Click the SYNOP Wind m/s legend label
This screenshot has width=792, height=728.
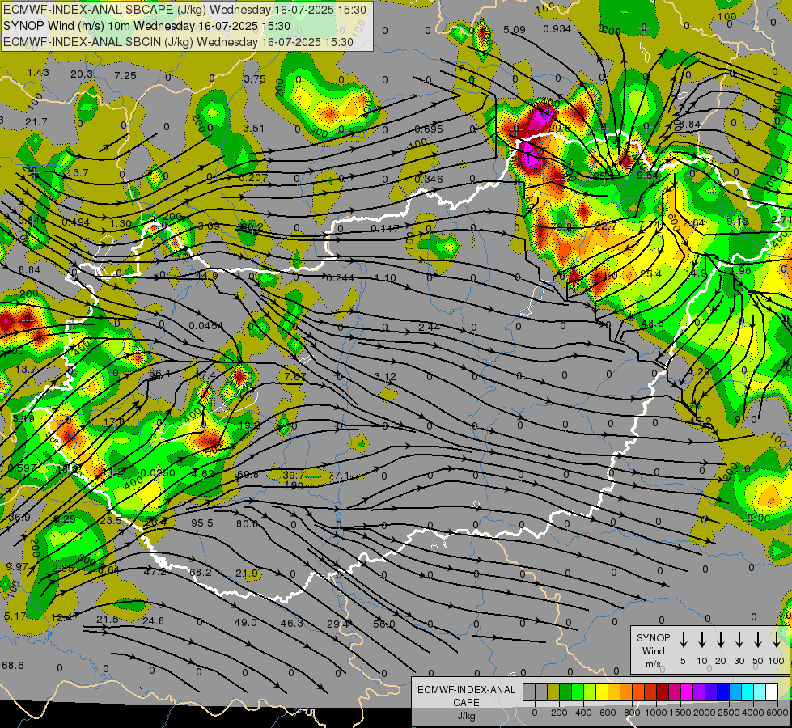click(653, 650)
